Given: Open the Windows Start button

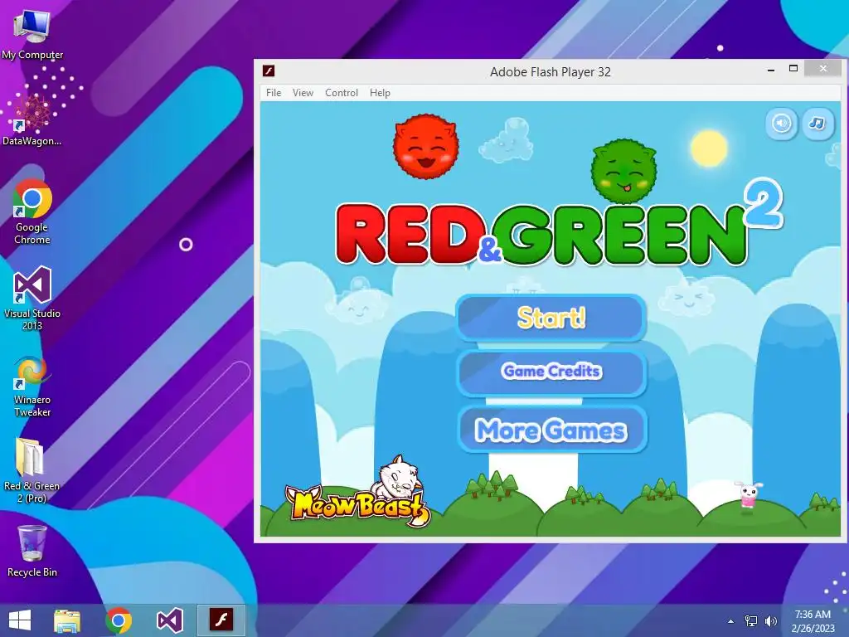Looking at the screenshot, I should tap(20, 620).
